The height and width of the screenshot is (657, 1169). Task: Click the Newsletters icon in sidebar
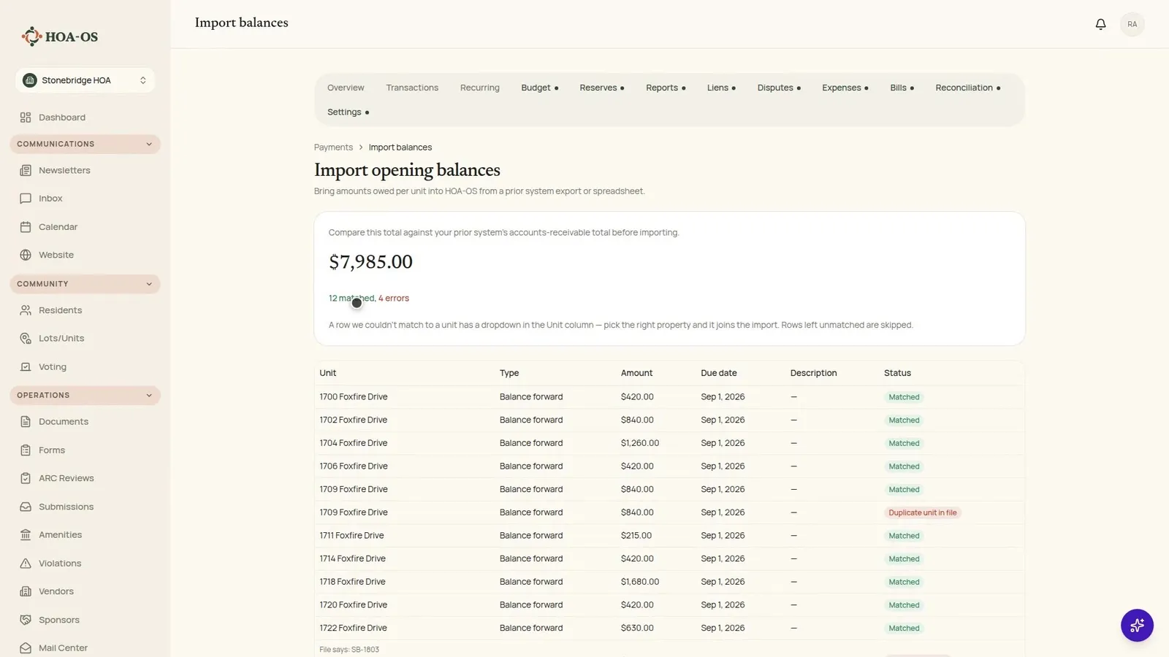coord(26,170)
